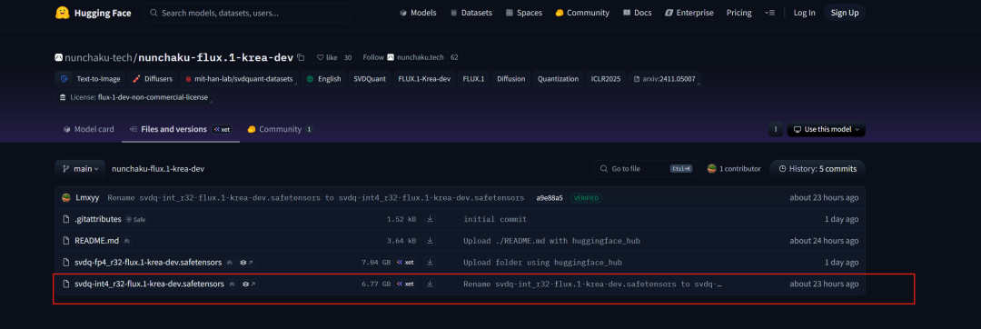
Task: Download svdq-fp4_r32 safetensors file
Action: tap(430, 263)
